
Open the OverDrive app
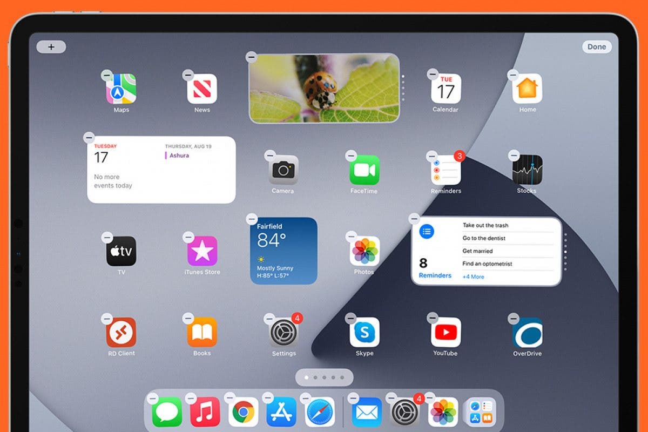tap(526, 333)
